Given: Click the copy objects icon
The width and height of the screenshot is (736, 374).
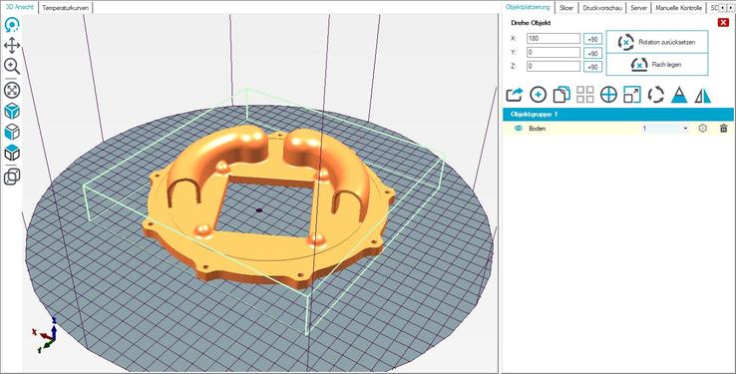Looking at the screenshot, I should pos(561,95).
